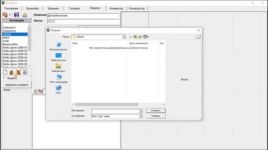The image size is (268, 150).
Task: Switch to the Вязание tab
Action: coord(53,8)
